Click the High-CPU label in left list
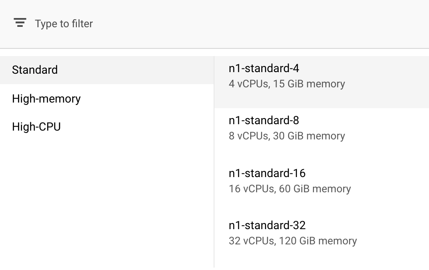The height and width of the screenshot is (270, 429). point(36,127)
